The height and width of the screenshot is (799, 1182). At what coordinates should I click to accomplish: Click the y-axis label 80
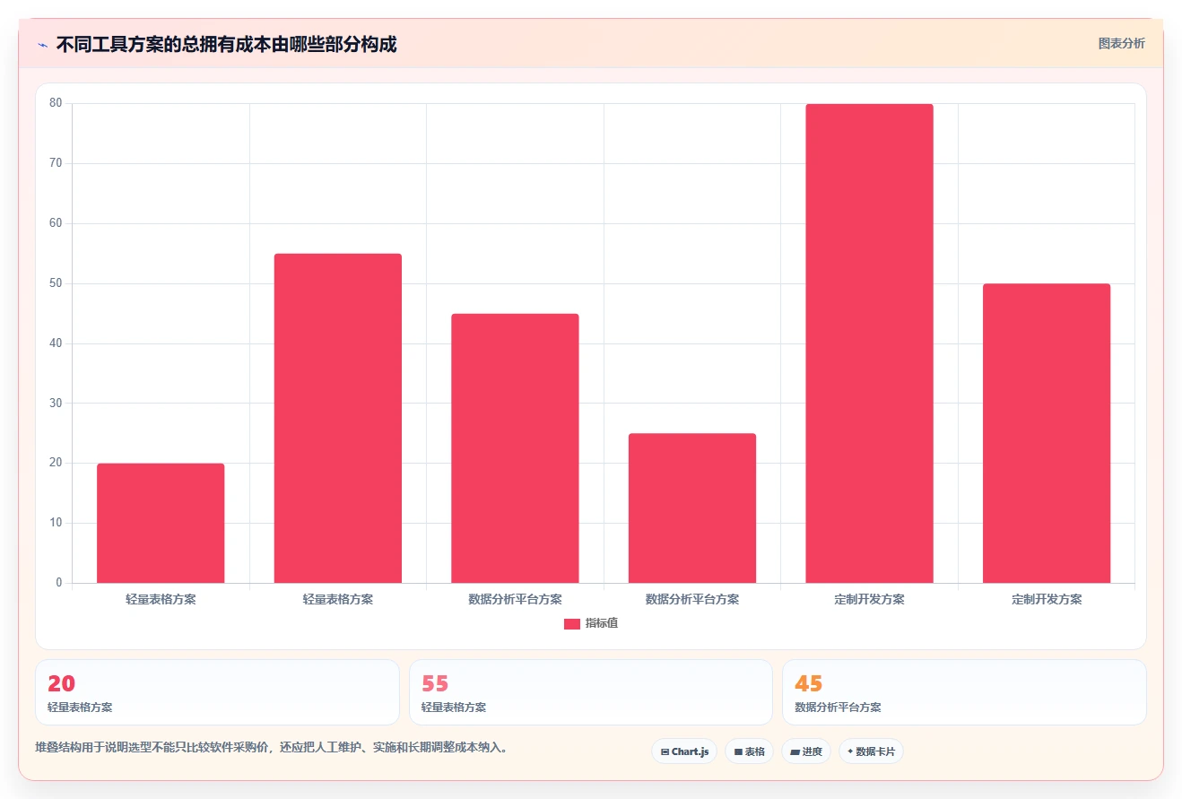click(x=56, y=103)
